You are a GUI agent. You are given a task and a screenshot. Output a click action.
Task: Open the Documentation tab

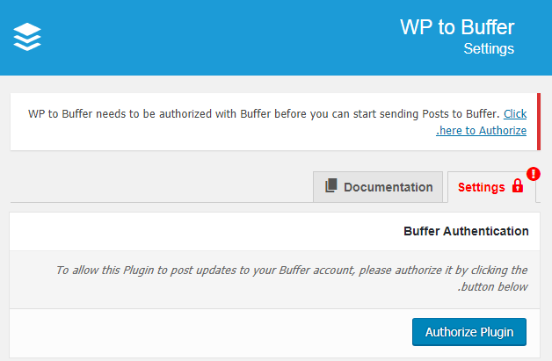(x=378, y=187)
